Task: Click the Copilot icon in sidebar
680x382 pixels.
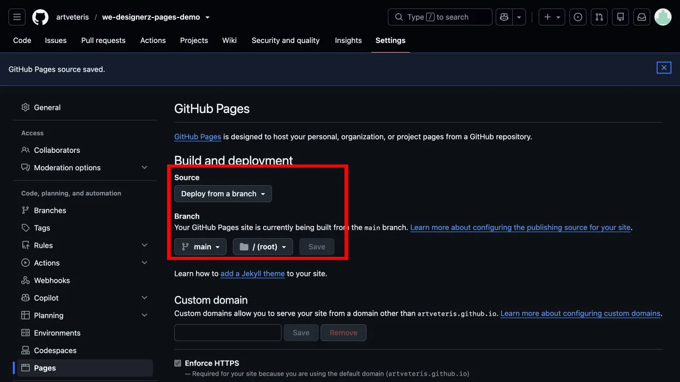Action: click(x=25, y=298)
